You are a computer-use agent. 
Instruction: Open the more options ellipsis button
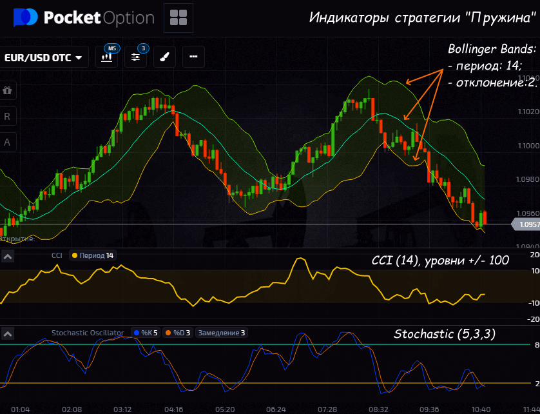pos(193,57)
